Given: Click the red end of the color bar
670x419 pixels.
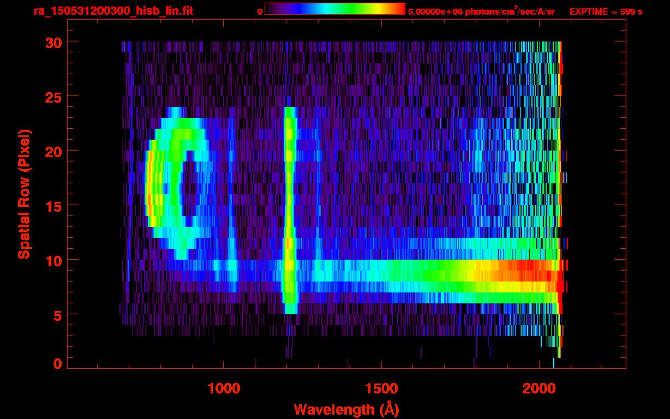Looking at the screenshot, I should point(397,9).
